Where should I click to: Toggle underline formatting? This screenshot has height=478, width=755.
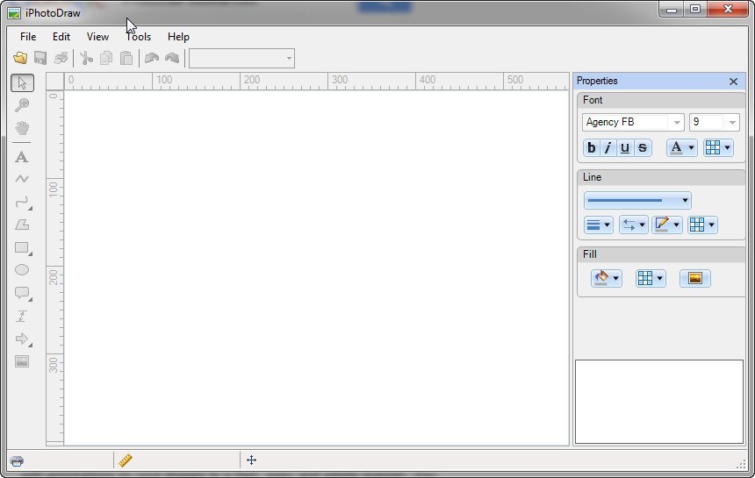tap(625, 147)
